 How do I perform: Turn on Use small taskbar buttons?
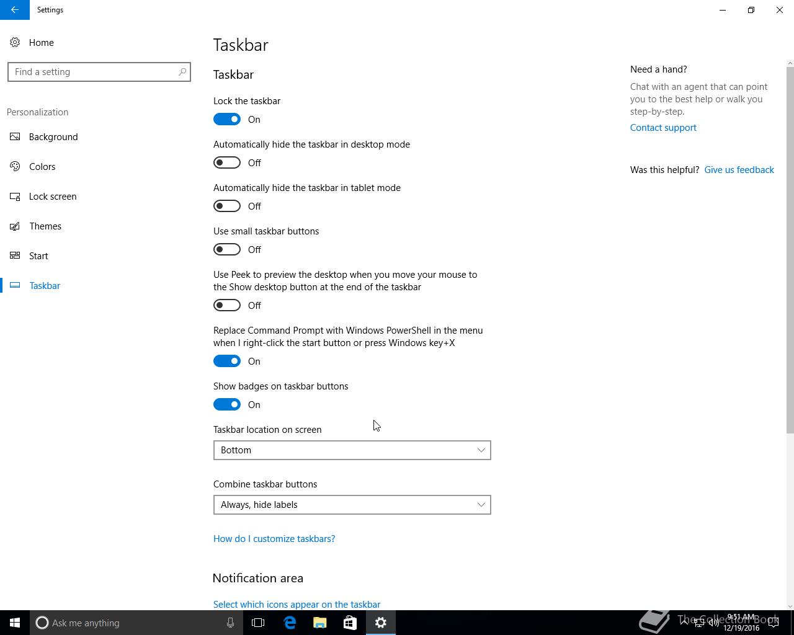(227, 249)
